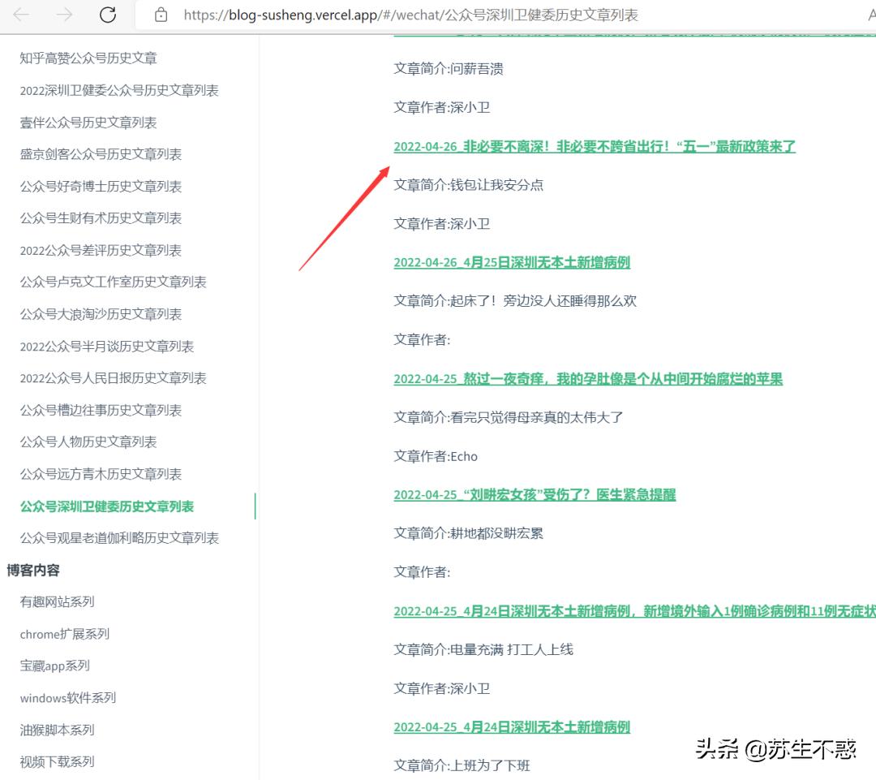Click text 文章简介:耕地都没畊宏累
This screenshot has height=780, width=876.
(x=468, y=533)
